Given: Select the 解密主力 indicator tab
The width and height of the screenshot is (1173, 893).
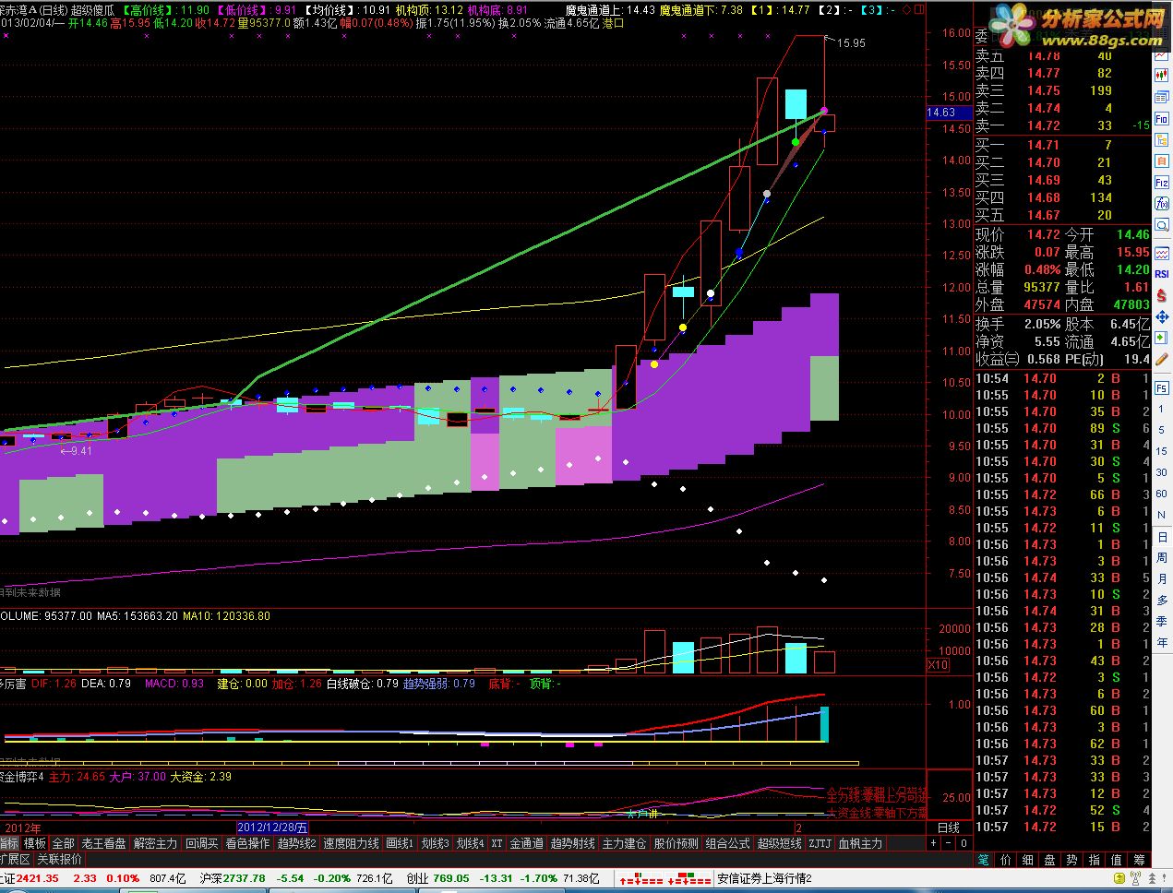Looking at the screenshot, I should [x=155, y=843].
